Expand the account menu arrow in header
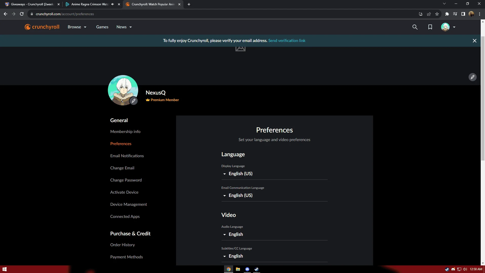This screenshot has width=485, height=273. click(x=454, y=27)
